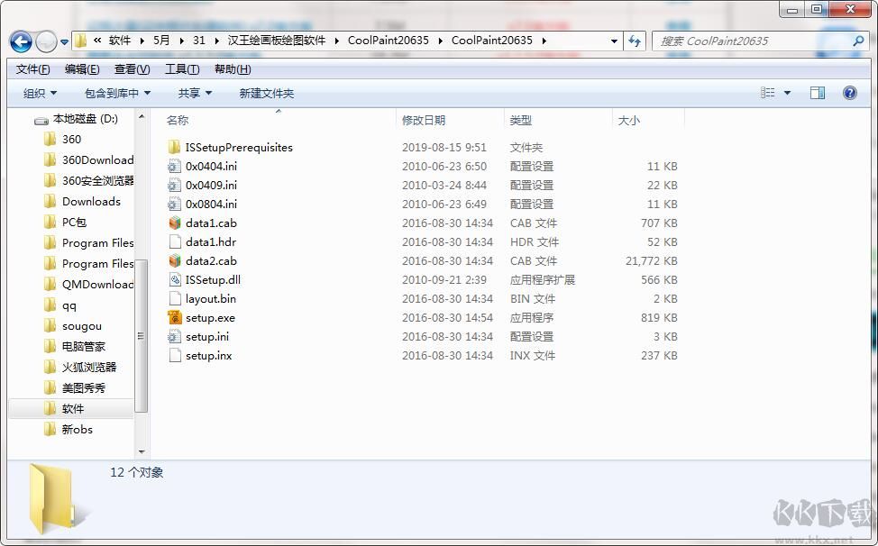Select the ISSetupPrerequisites folder icon
The height and width of the screenshot is (546, 878).
pyautogui.click(x=175, y=147)
